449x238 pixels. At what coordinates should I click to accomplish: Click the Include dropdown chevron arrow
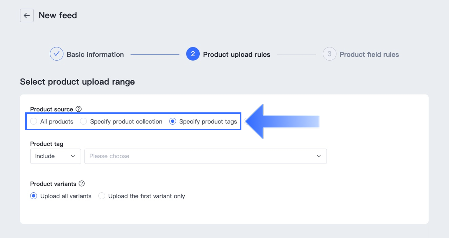[73, 156]
